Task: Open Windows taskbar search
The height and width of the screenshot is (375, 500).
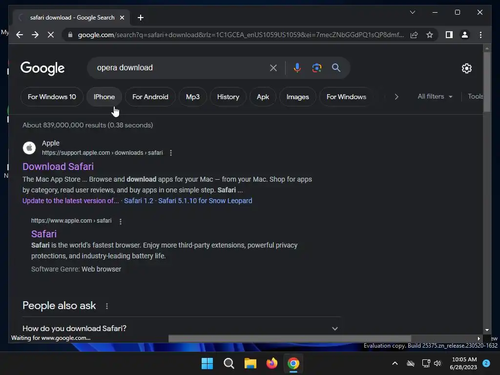Action: tap(229, 363)
